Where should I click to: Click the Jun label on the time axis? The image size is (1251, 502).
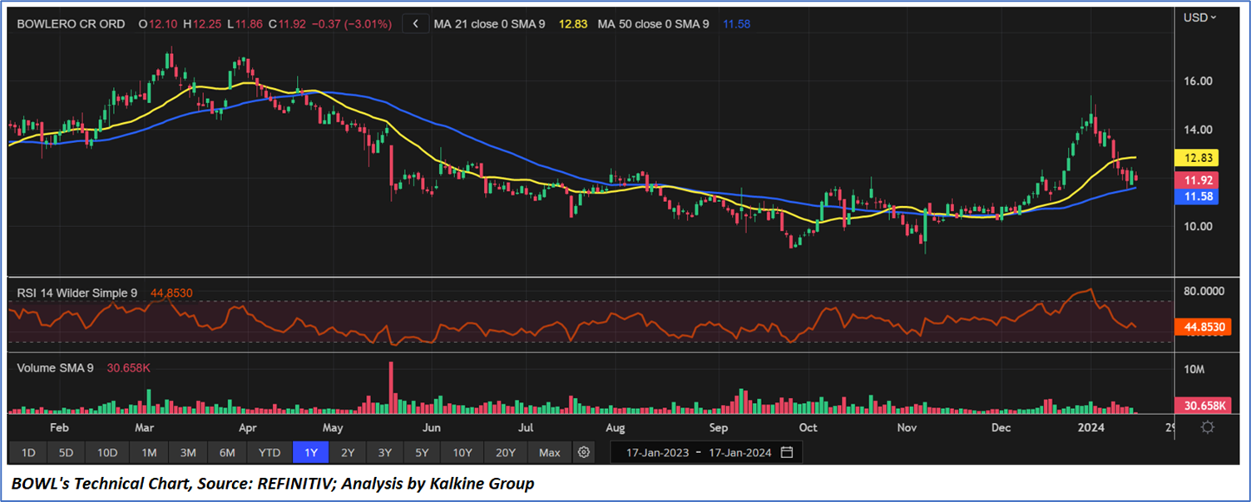(431, 428)
